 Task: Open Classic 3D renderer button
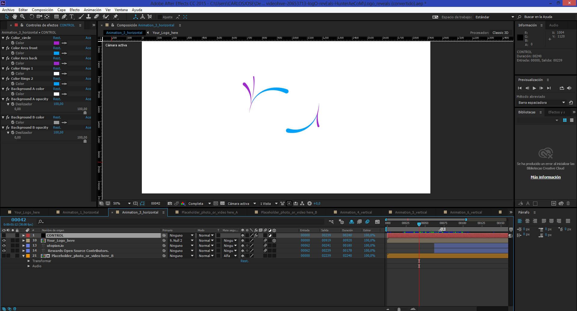click(500, 33)
